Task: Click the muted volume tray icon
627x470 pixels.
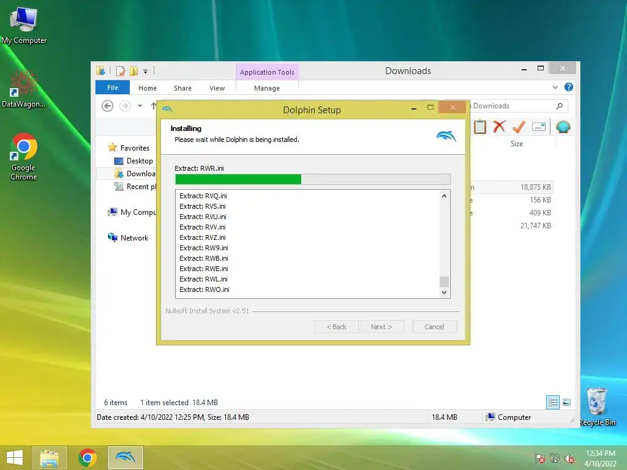Action: (569, 458)
